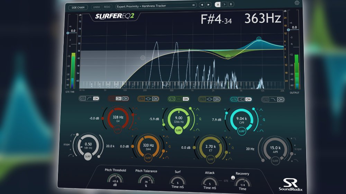Click the SIDE CHAIN button
Screen dimensions: 346x194
pos(78,8)
